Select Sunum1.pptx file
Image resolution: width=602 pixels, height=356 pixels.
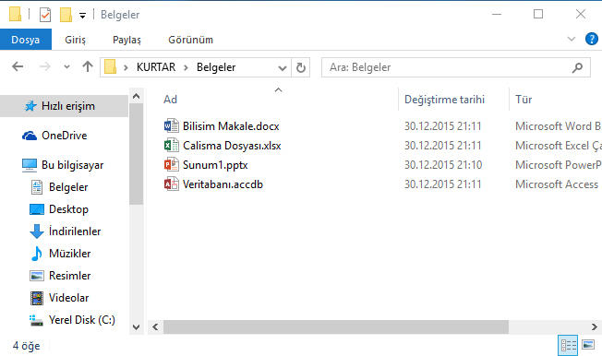[x=215, y=165]
